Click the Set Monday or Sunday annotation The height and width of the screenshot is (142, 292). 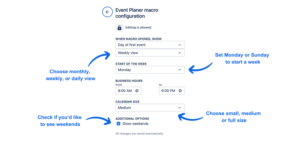(242, 58)
